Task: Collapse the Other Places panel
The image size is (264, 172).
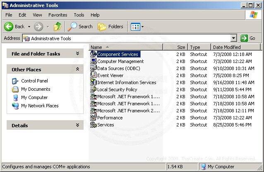Action: click(x=77, y=69)
